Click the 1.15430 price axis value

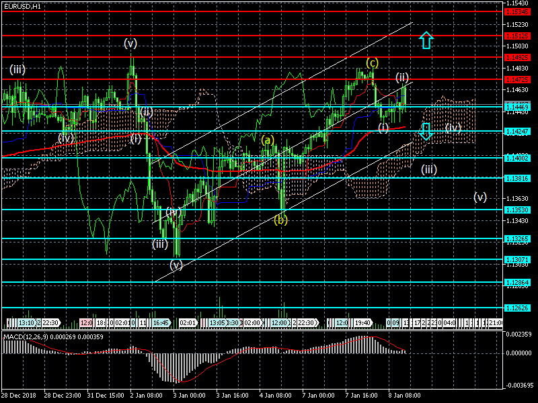517,3
